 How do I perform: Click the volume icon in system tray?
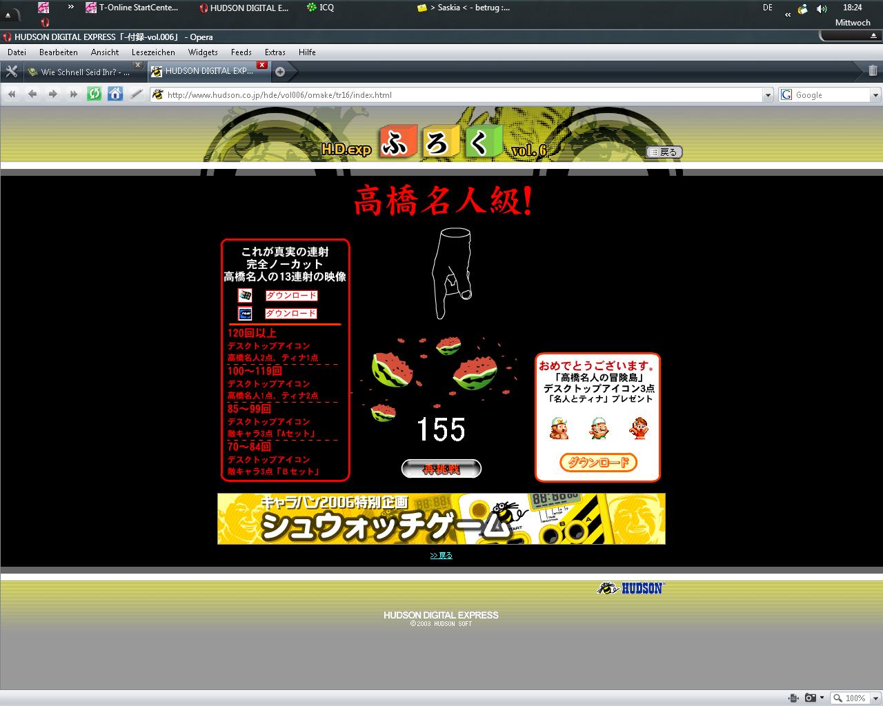tap(822, 8)
